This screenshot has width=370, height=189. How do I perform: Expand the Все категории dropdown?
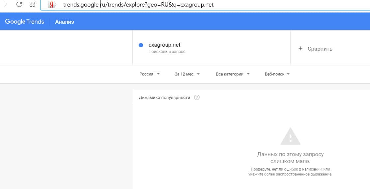(233, 74)
